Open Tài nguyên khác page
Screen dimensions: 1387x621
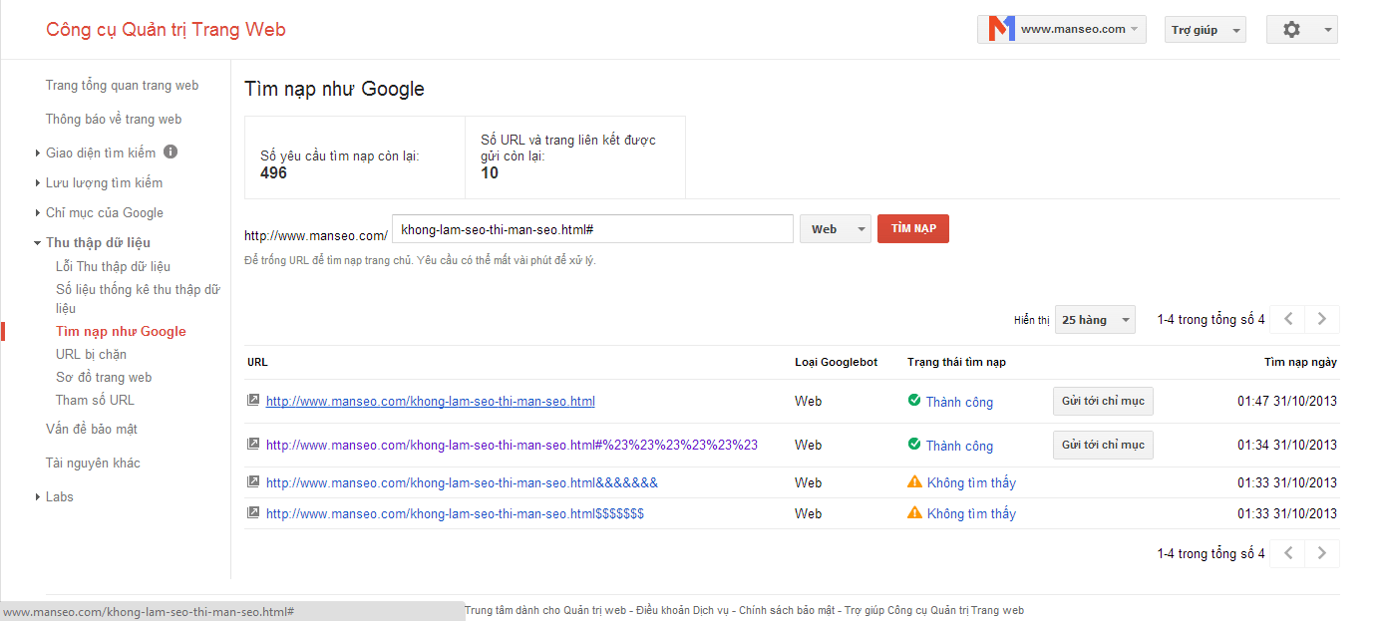pyautogui.click(x=93, y=463)
